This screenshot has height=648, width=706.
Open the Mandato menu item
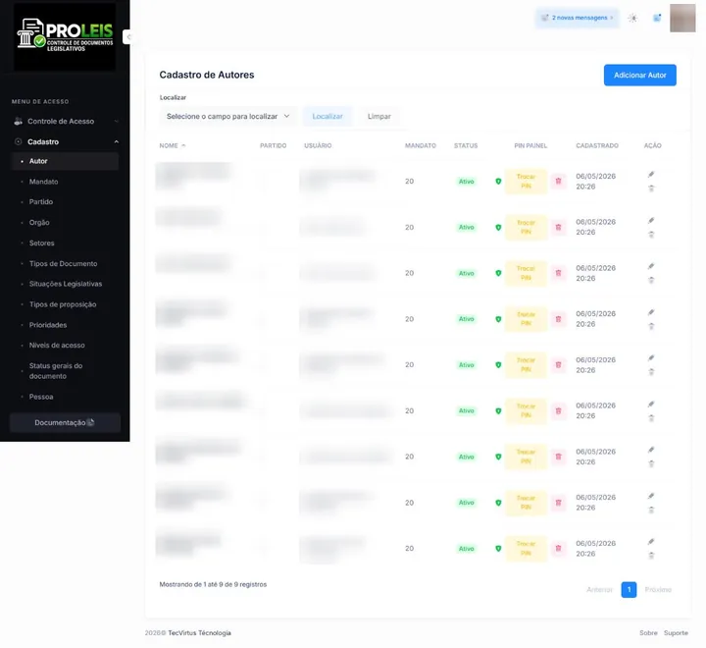(x=44, y=182)
